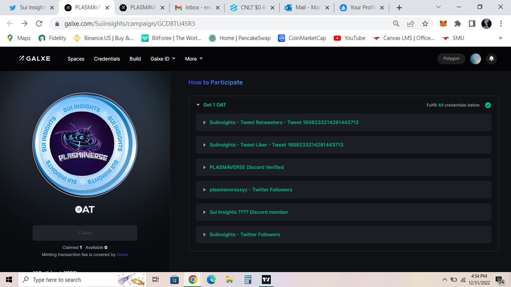This screenshot has height=287, width=511.
Task: Click the Polygon network button
Action: 451,59
